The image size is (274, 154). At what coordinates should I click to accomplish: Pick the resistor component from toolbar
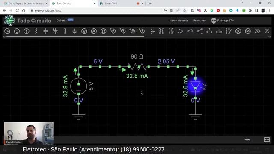click(36, 31)
